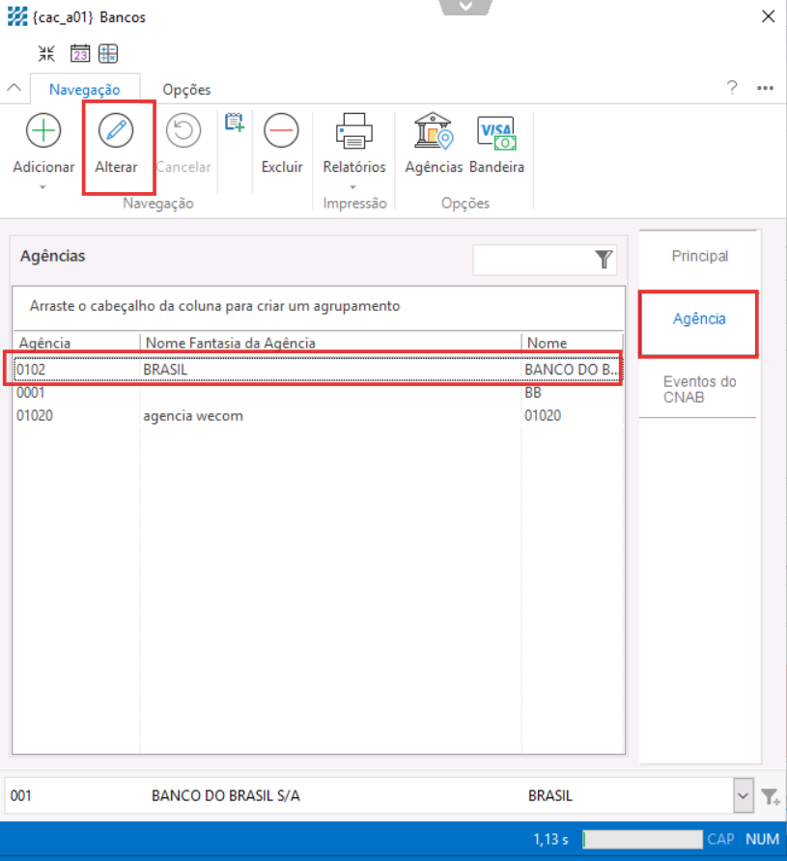The width and height of the screenshot is (787, 861).
Task: Sort by Nome Fantasia da Agência header
Action: coord(330,344)
